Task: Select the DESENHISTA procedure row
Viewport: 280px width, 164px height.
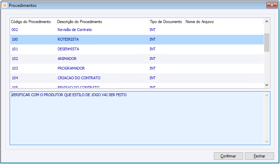Action: pyautogui.click(x=137, y=49)
